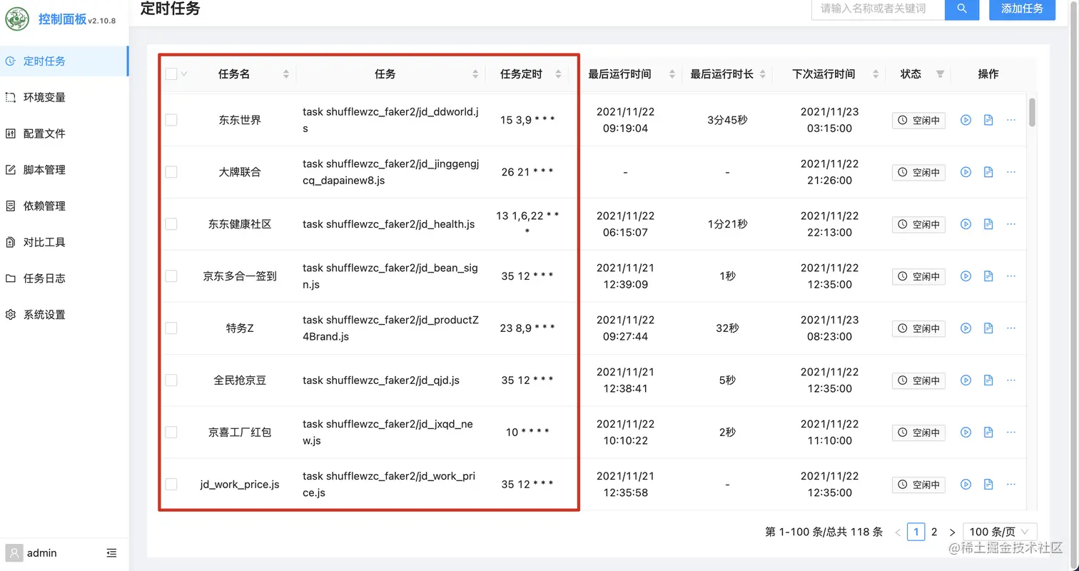Open more actions for 大牌联合
Image resolution: width=1079 pixels, height=571 pixels.
point(1011,172)
